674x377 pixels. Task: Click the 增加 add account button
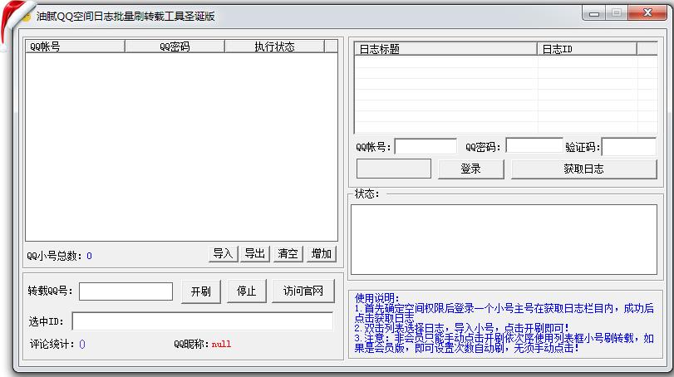[x=322, y=253]
